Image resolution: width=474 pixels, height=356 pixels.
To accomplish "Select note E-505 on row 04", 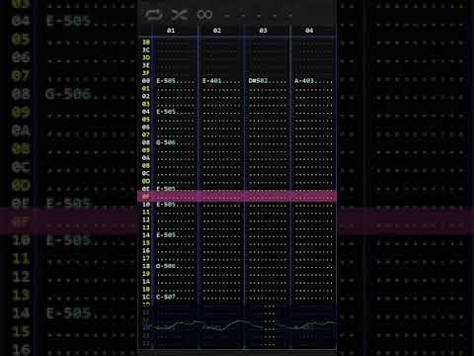I will 166,112.
